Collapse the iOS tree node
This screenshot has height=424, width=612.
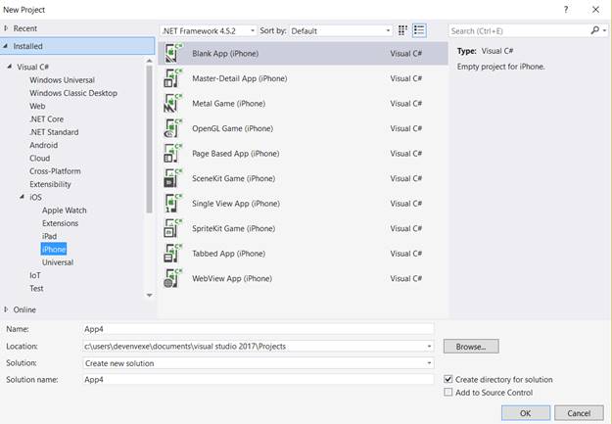point(23,197)
